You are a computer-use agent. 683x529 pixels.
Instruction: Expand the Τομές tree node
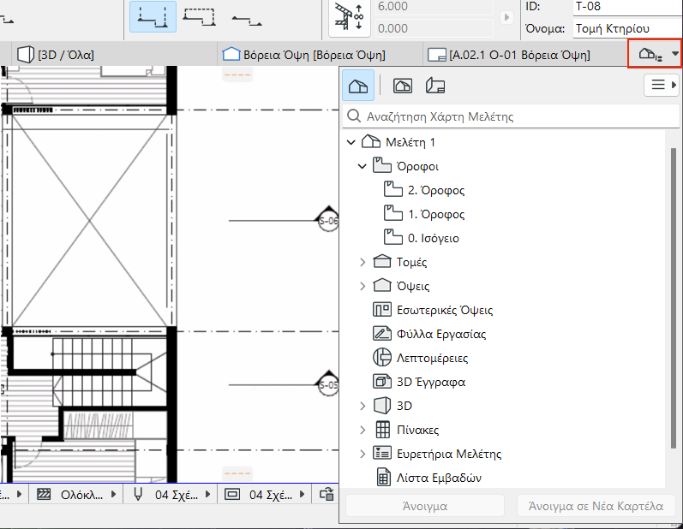[362, 262]
